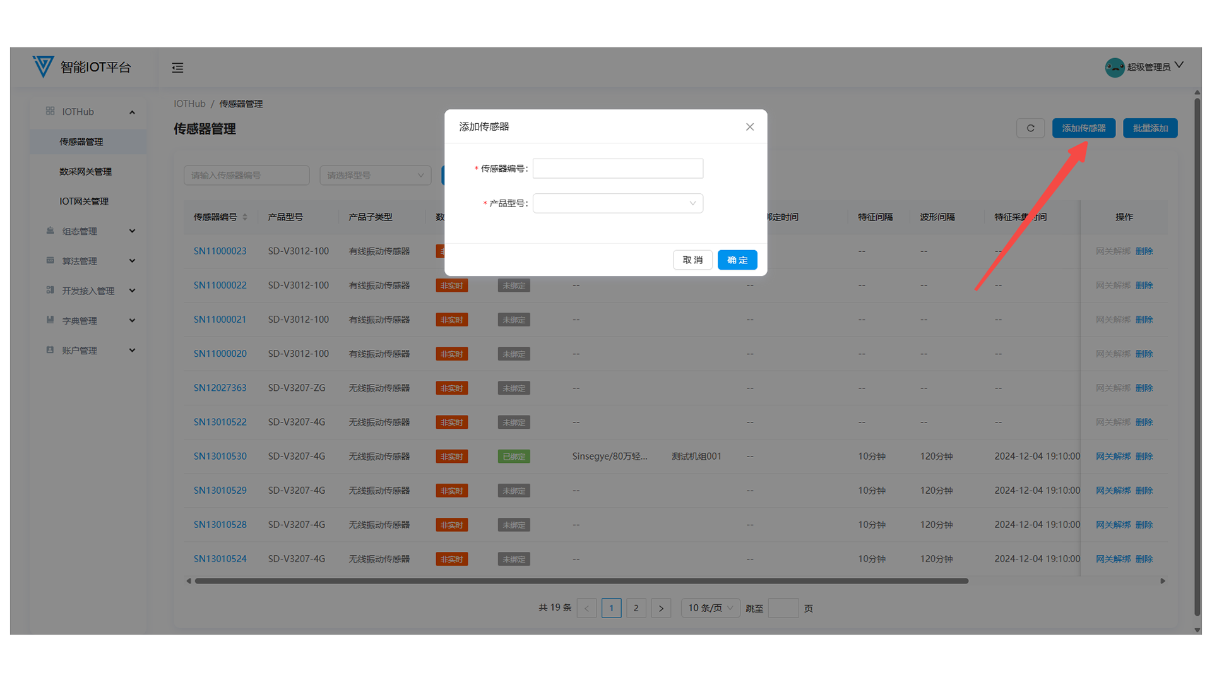This screenshot has height=682, width=1212.
Task: Open the product model dropdown in dialog
Action: click(x=617, y=203)
